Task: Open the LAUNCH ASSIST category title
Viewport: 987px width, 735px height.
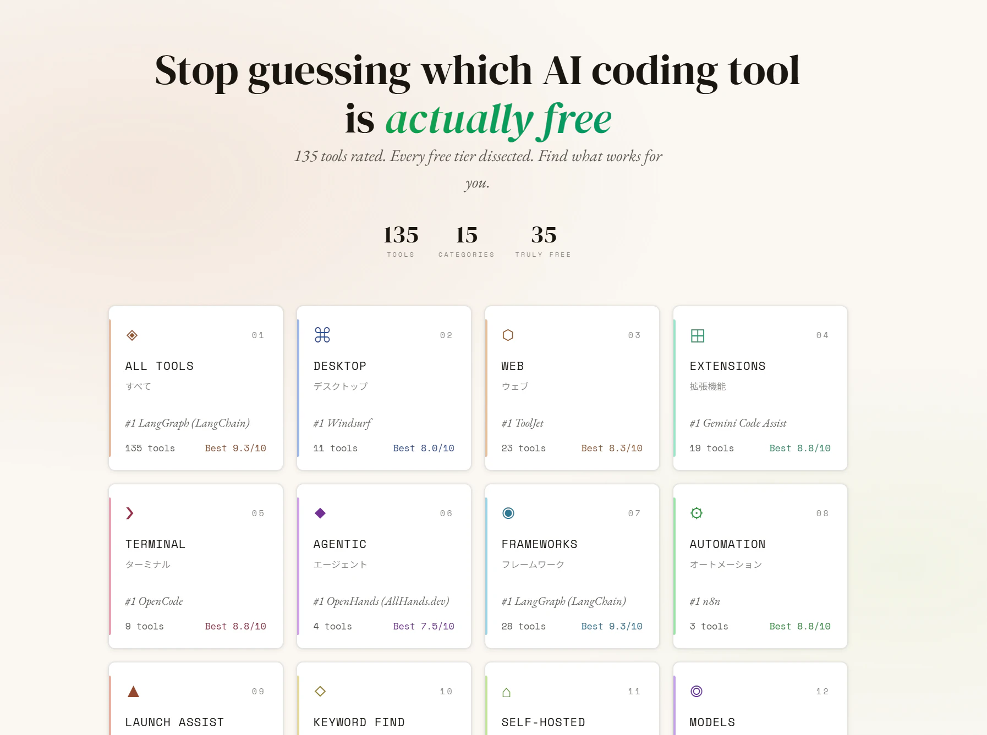Action: click(x=175, y=722)
